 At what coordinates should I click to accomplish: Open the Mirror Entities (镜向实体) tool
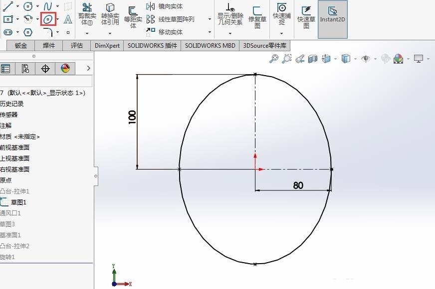pyautogui.click(x=165, y=7)
